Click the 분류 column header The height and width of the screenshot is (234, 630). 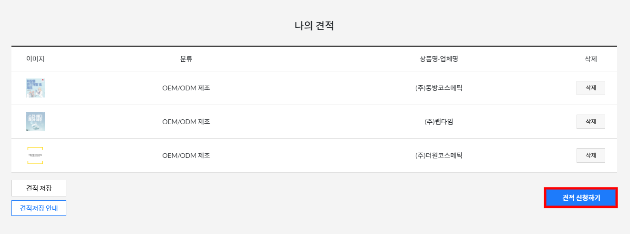point(186,59)
